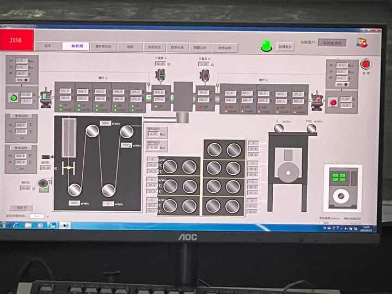The image size is (392, 294).
Task: Select the extruder A motor icon
Action: point(46,98)
